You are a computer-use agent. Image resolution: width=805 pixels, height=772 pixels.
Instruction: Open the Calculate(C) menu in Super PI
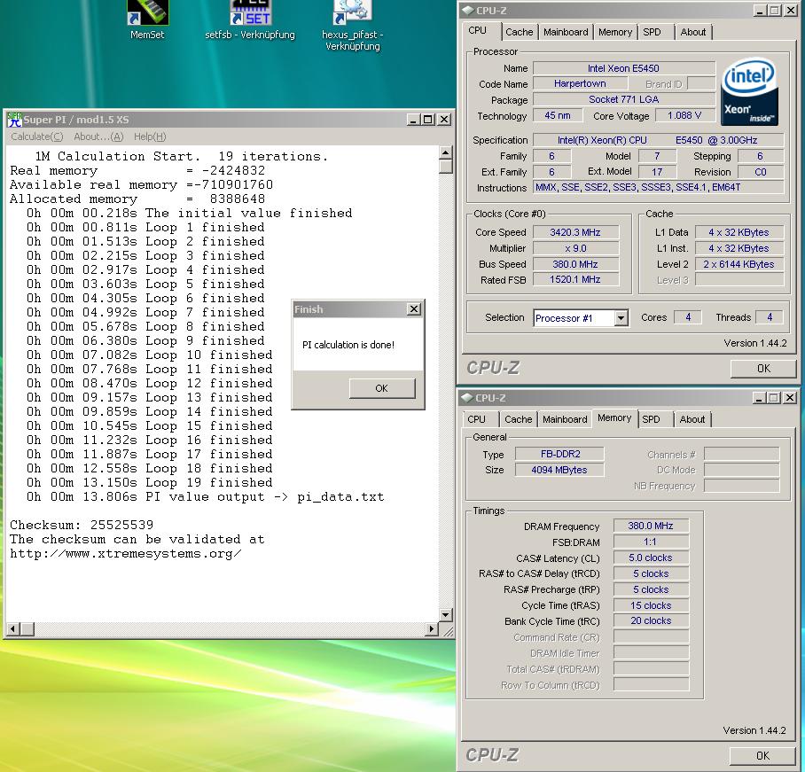[37, 136]
